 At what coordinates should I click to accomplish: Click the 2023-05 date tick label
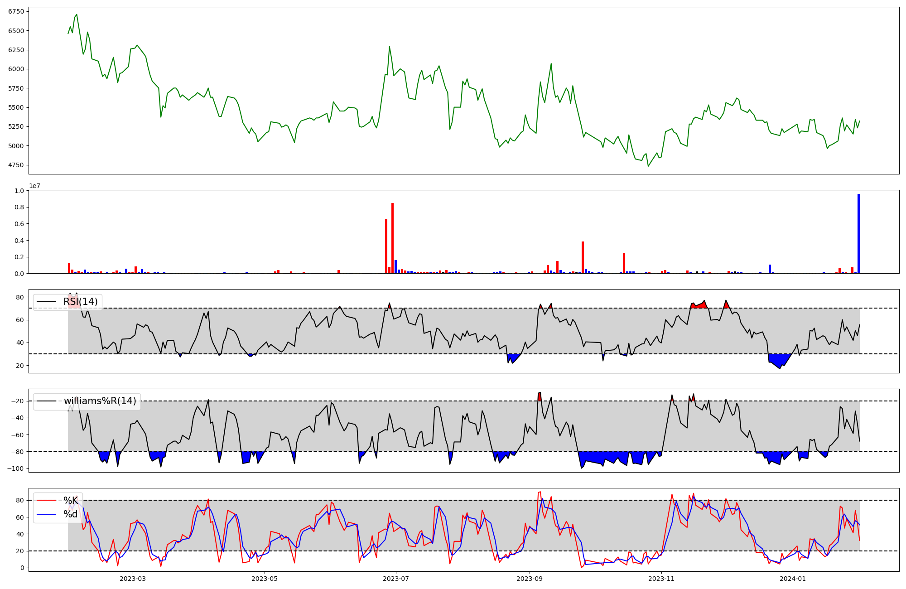265,579
